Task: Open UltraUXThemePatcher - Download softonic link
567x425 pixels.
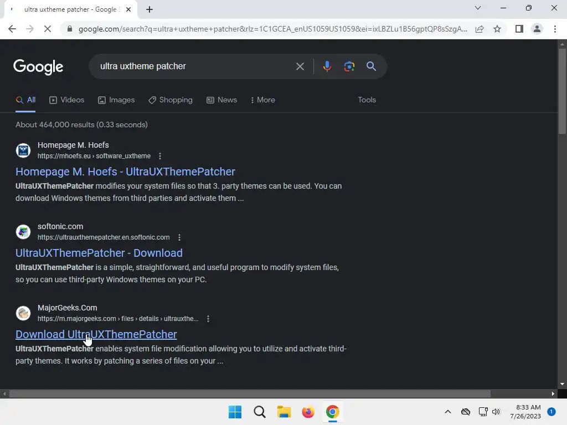Action: tap(99, 253)
